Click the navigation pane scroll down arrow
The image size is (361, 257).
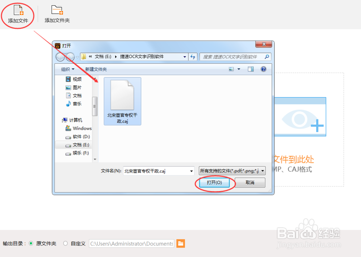[x=95, y=159]
